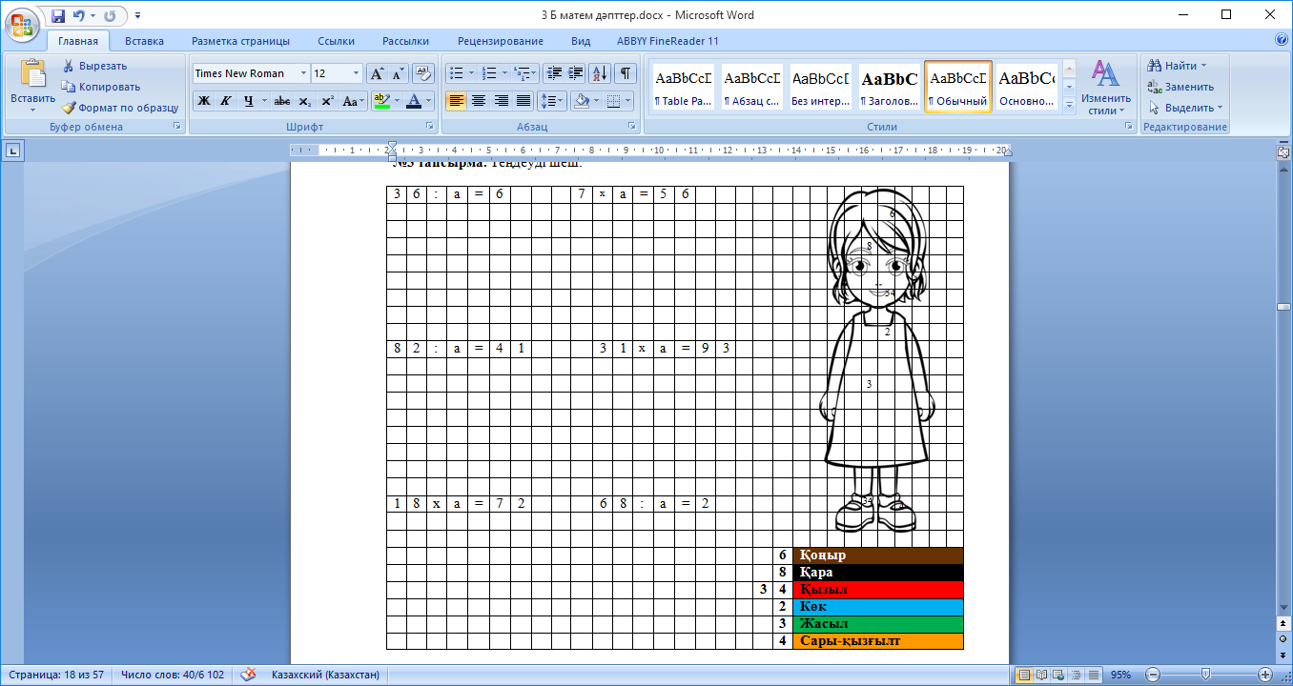The image size is (1293, 686).
Task: Toggle bold formatting (Ж)
Action: pyautogui.click(x=203, y=101)
